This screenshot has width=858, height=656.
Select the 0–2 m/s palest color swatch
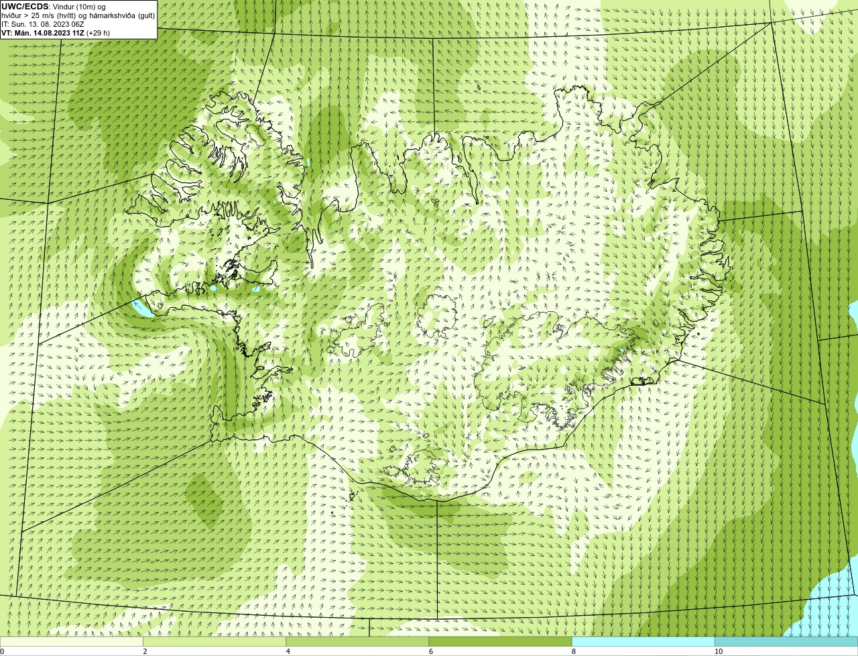click(72, 642)
